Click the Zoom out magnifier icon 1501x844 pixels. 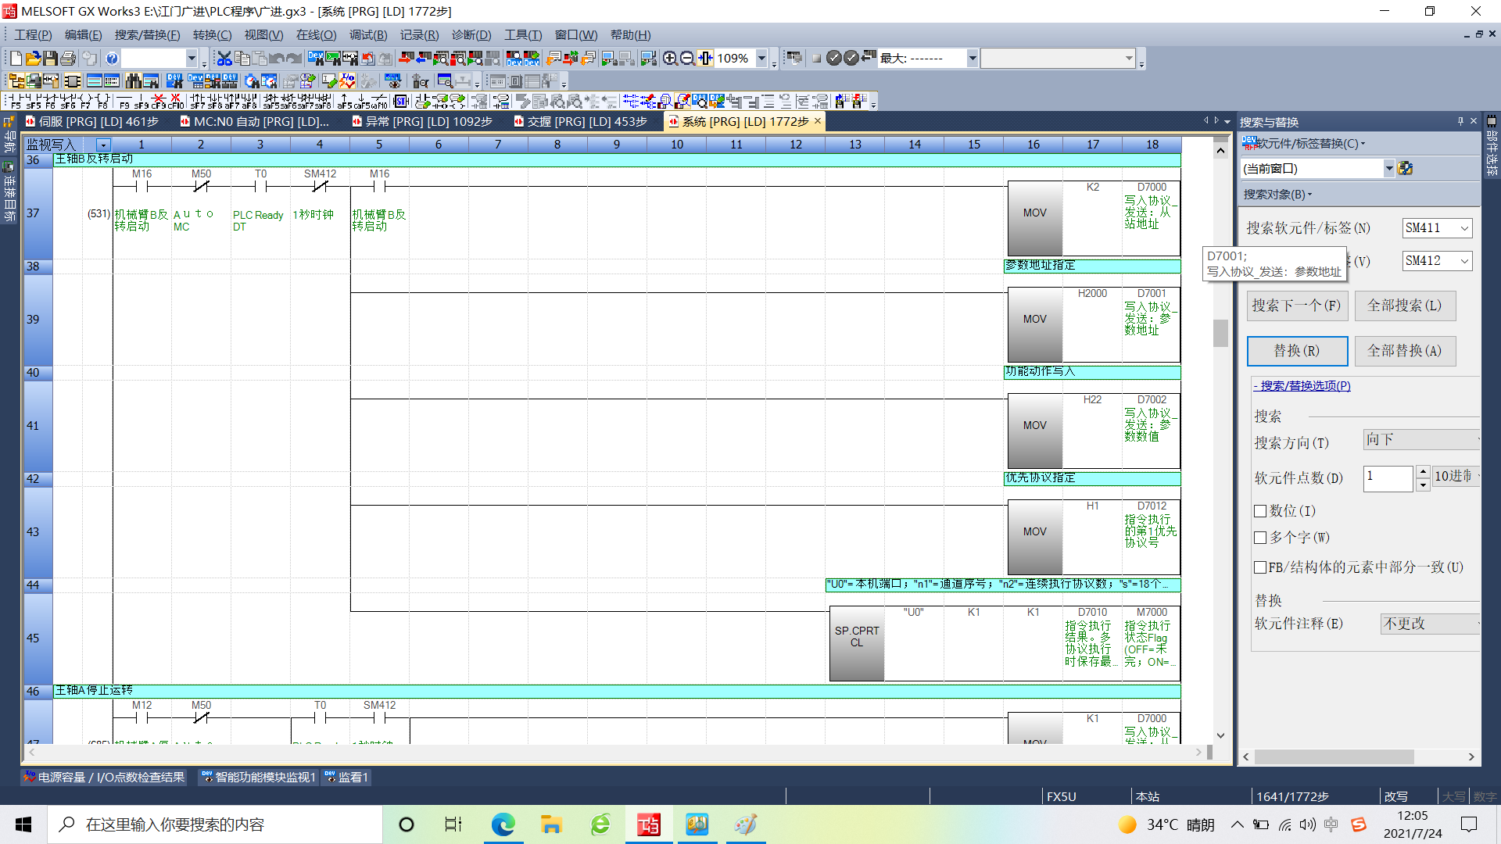pos(687,59)
